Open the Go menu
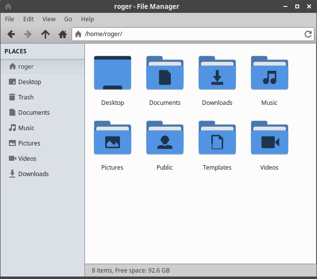The width and height of the screenshot is (317, 279). tap(68, 19)
